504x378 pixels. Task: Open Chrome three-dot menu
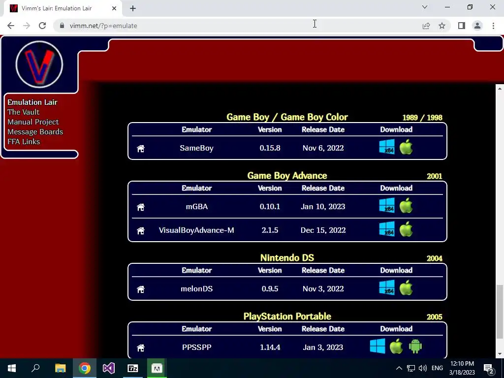(493, 26)
